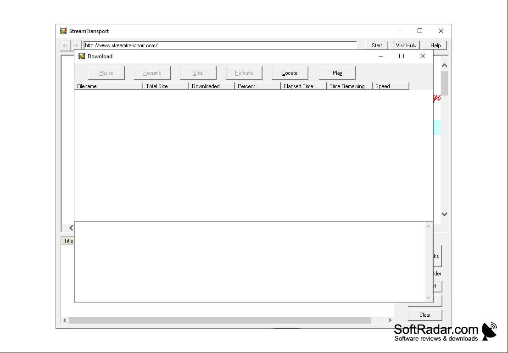The image size is (508, 353).
Task: Click the Speed column header
Action: pos(391,86)
